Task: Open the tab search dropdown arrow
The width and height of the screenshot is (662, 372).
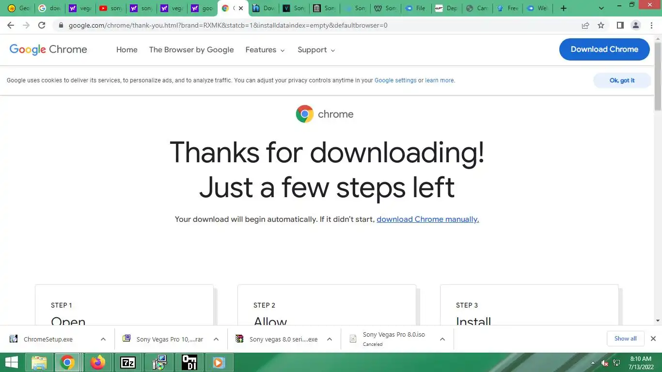Action: pyautogui.click(x=601, y=8)
